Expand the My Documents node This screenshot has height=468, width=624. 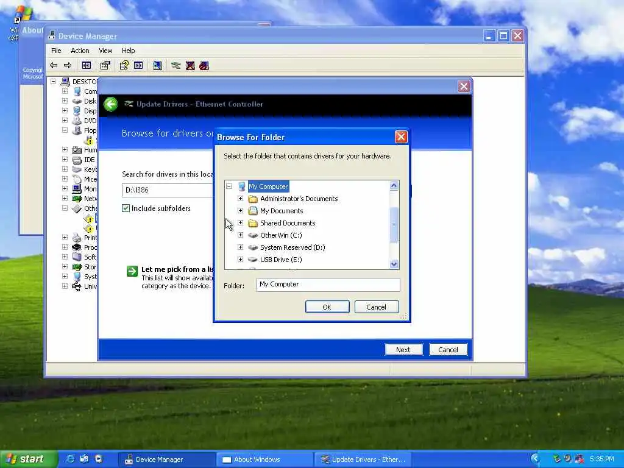coord(240,210)
